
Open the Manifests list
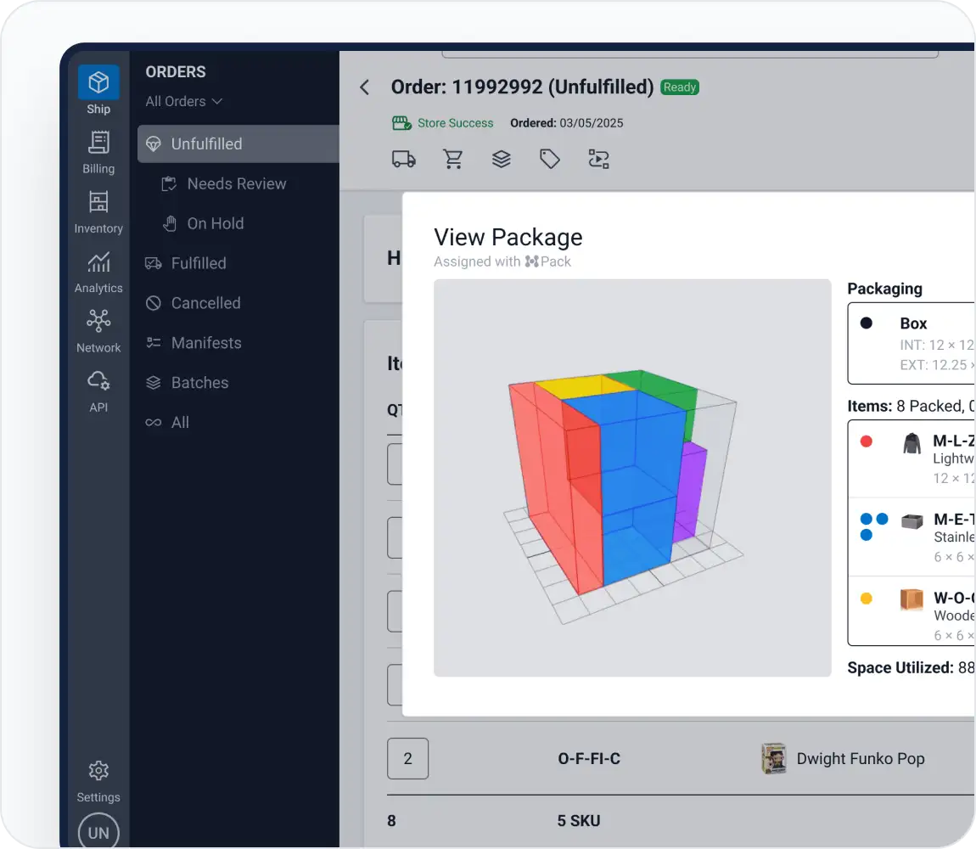[206, 343]
